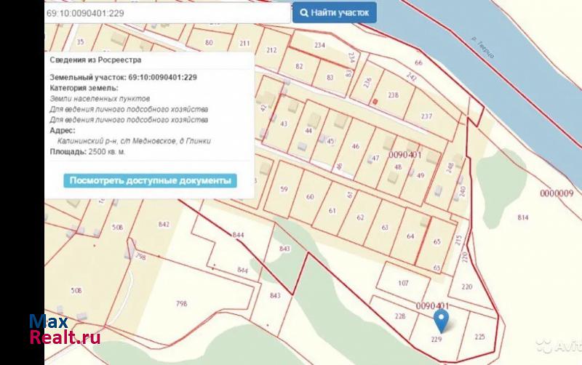The height and width of the screenshot is (365, 582).
Task: Click parcel 238 on the map
Action: (394, 96)
